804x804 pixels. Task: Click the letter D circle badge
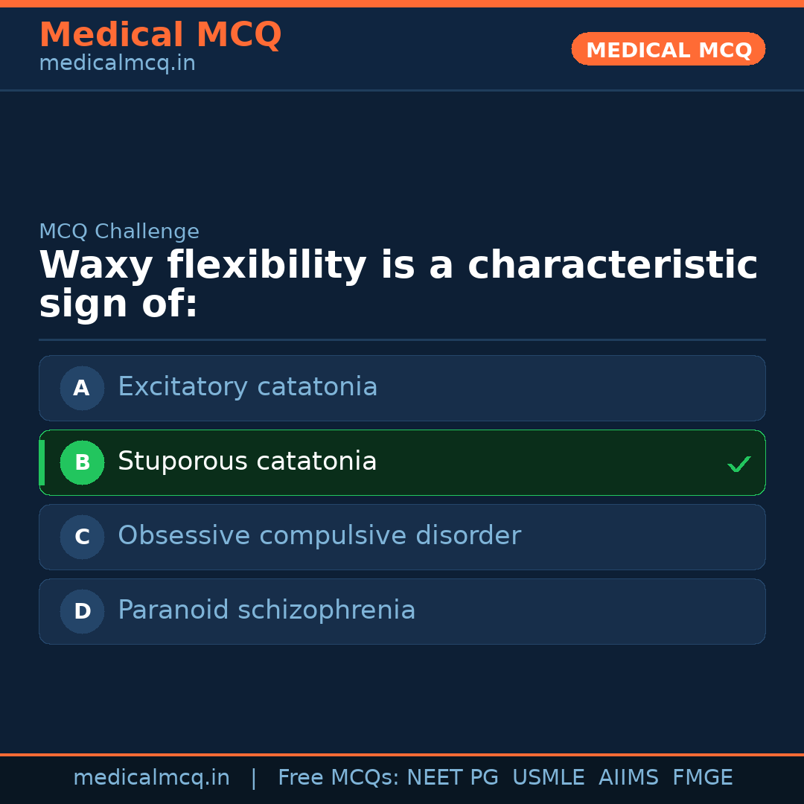[82, 611]
